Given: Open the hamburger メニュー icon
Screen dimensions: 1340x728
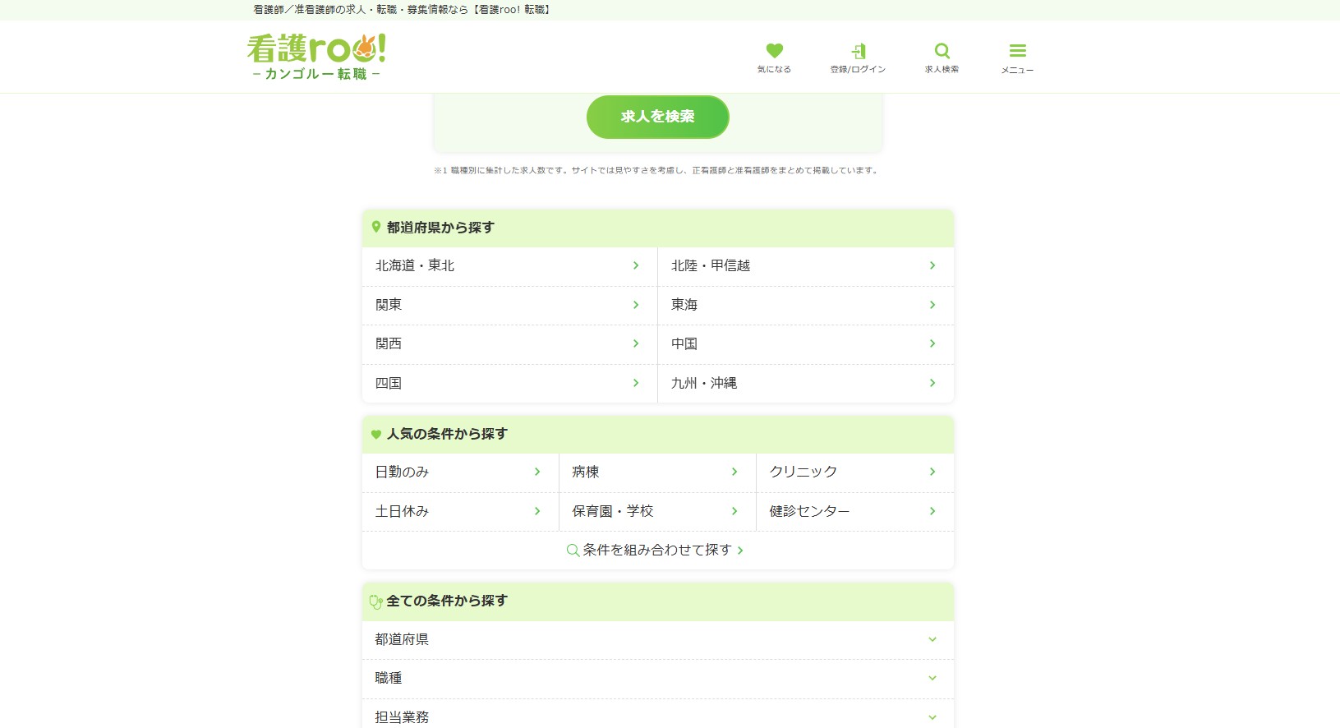Looking at the screenshot, I should coord(1017,51).
